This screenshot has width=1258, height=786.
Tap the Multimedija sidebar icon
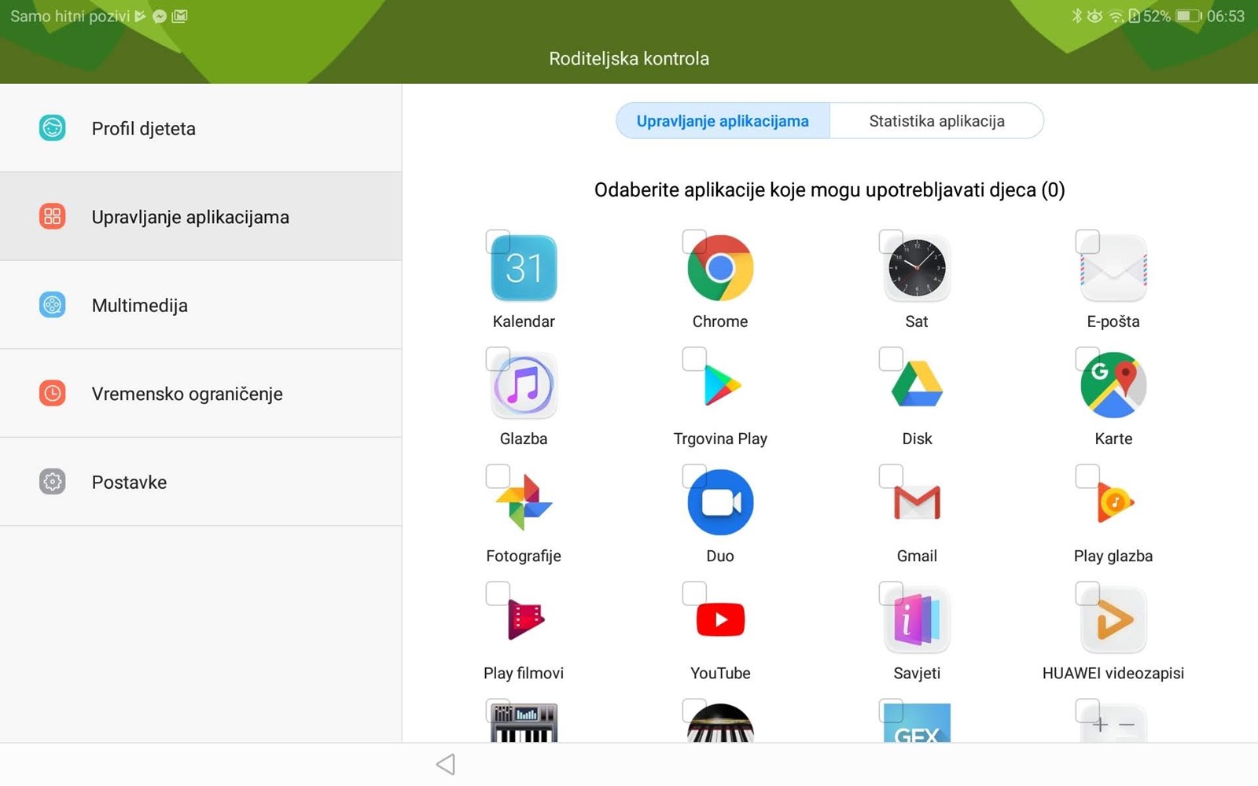[53, 304]
